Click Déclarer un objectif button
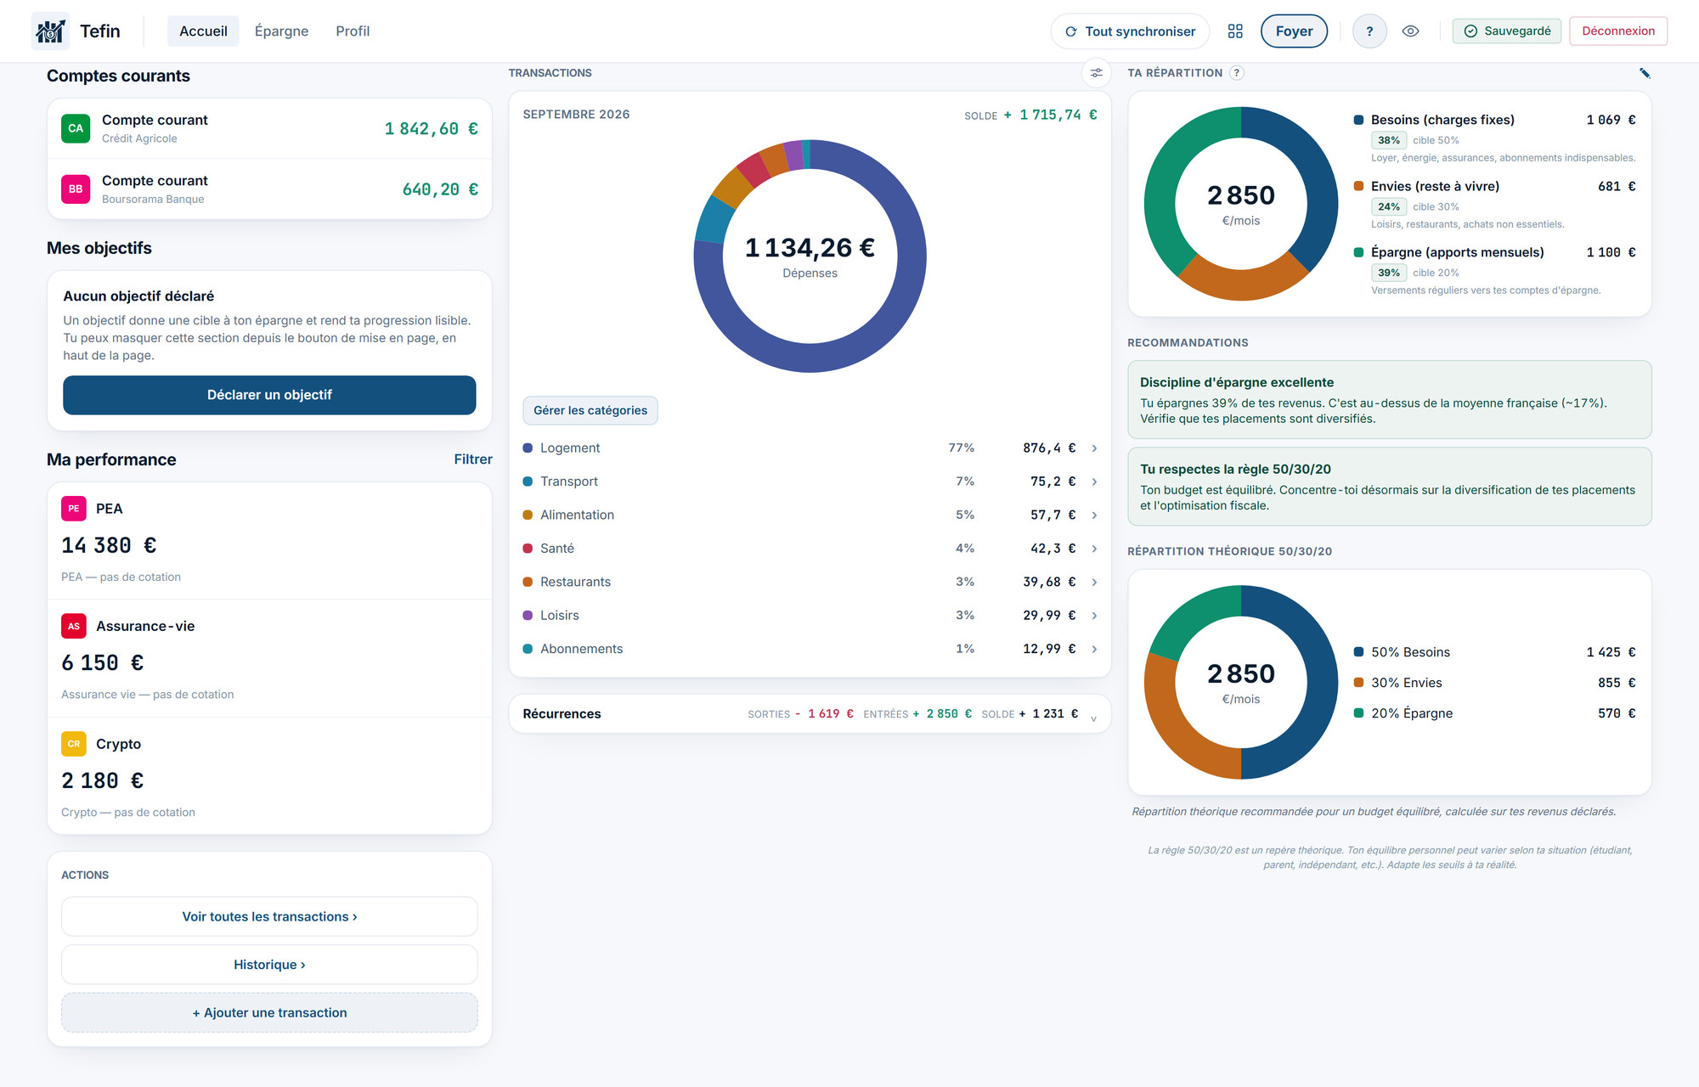1699x1087 pixels. [269, 395]
